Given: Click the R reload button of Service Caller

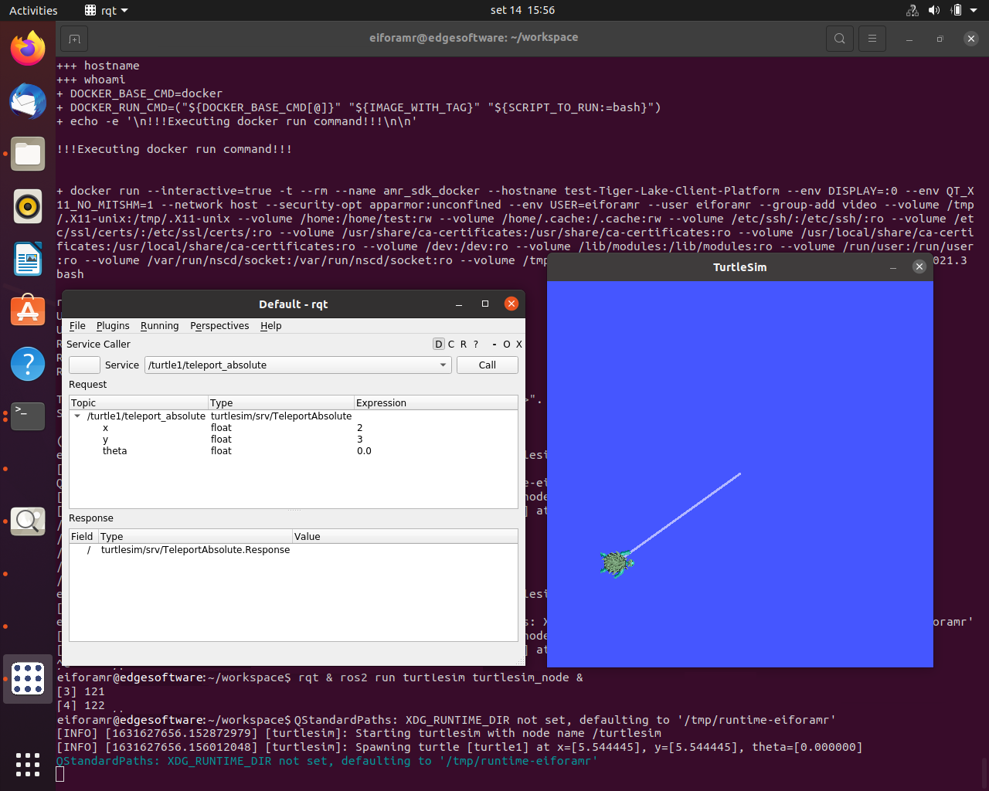Looking at the screenshot, I should coord(464,345).
